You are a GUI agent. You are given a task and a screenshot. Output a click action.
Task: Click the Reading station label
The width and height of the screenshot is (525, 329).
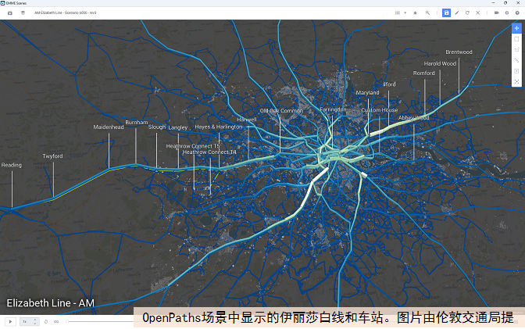click(x=12, y=165)
